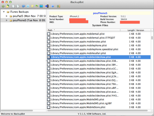
Task: Check the MobileSMS.plist.rgjl8If checkbox
Action: [x=49, y=104]
